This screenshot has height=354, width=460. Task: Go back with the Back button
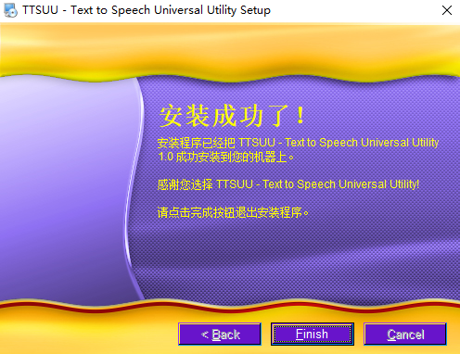point(220,334)
